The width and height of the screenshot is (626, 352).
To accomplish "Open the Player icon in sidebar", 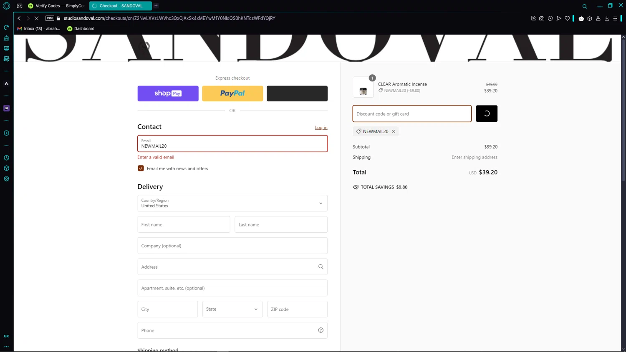I will (x=6, y=133).
